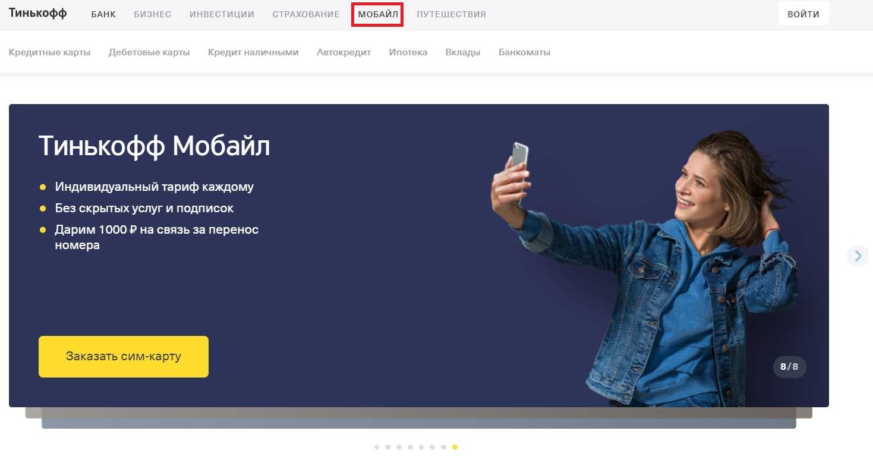Select the first carousel pagination dot
The height and width of the screenshot is (456, 873).
[x=377, y=447]
